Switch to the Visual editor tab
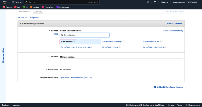The width and height of the screenshot is (202, 107). (x=25, y=12)
